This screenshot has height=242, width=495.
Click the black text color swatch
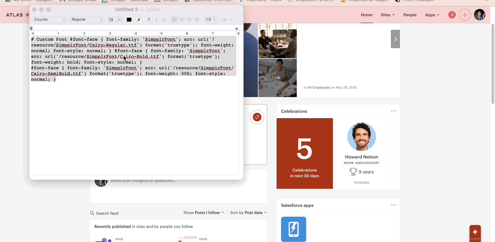point(129,20)
